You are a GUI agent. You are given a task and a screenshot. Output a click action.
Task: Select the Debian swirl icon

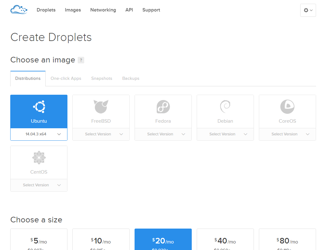(225, 107)
